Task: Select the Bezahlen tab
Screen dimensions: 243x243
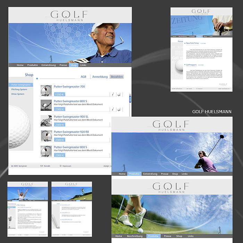Action: click(x=117, y=77)
